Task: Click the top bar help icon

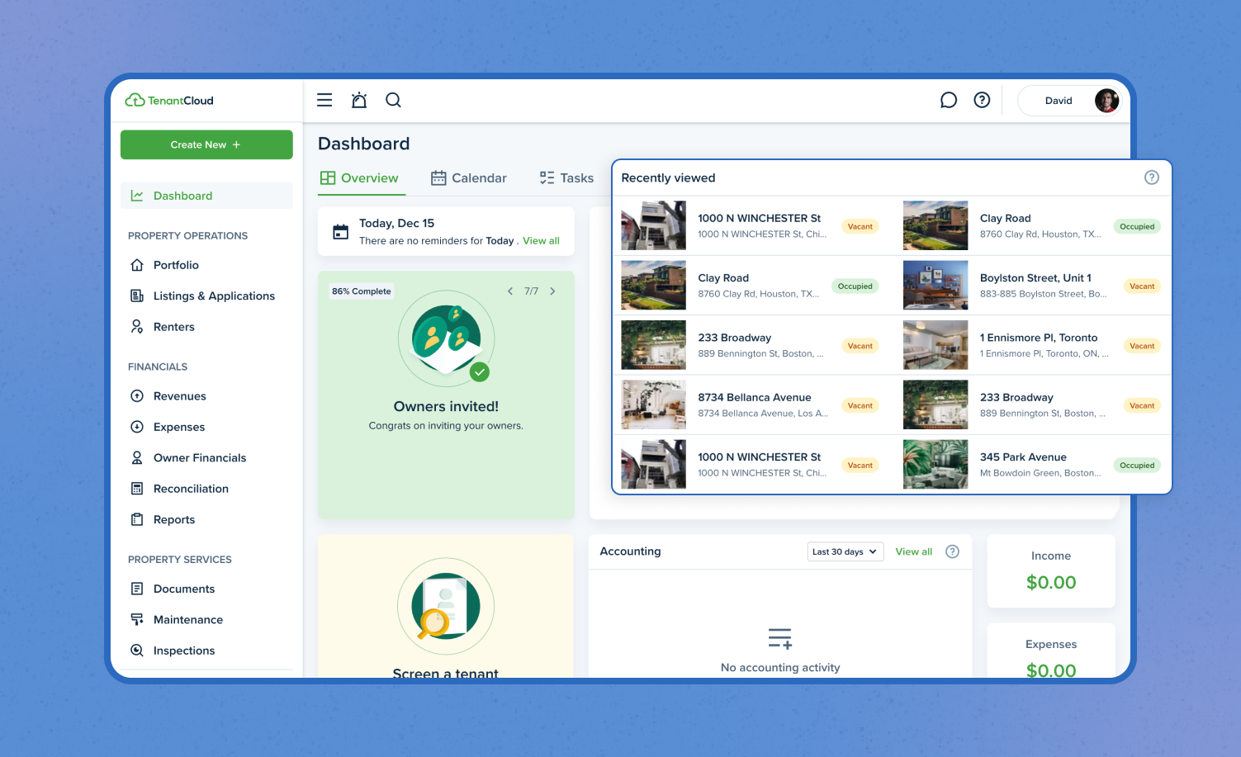Action: [x=982, y=100]
